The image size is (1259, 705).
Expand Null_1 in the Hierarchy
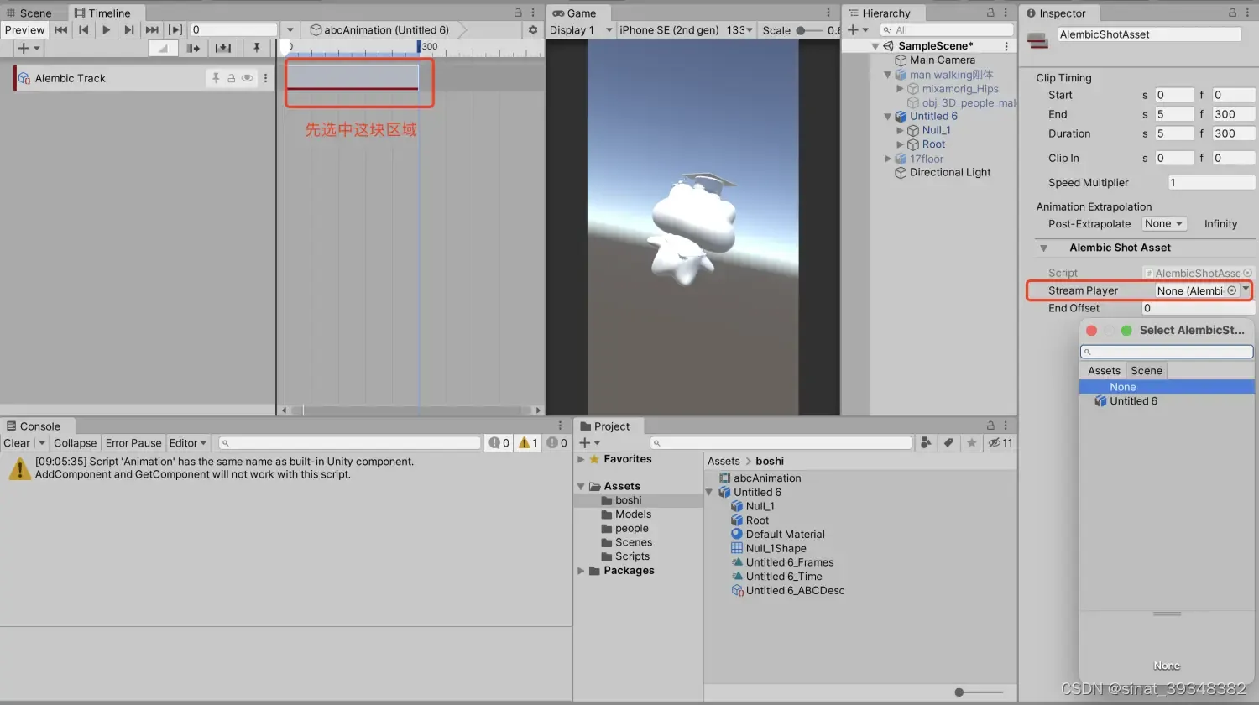click(901, 130)
